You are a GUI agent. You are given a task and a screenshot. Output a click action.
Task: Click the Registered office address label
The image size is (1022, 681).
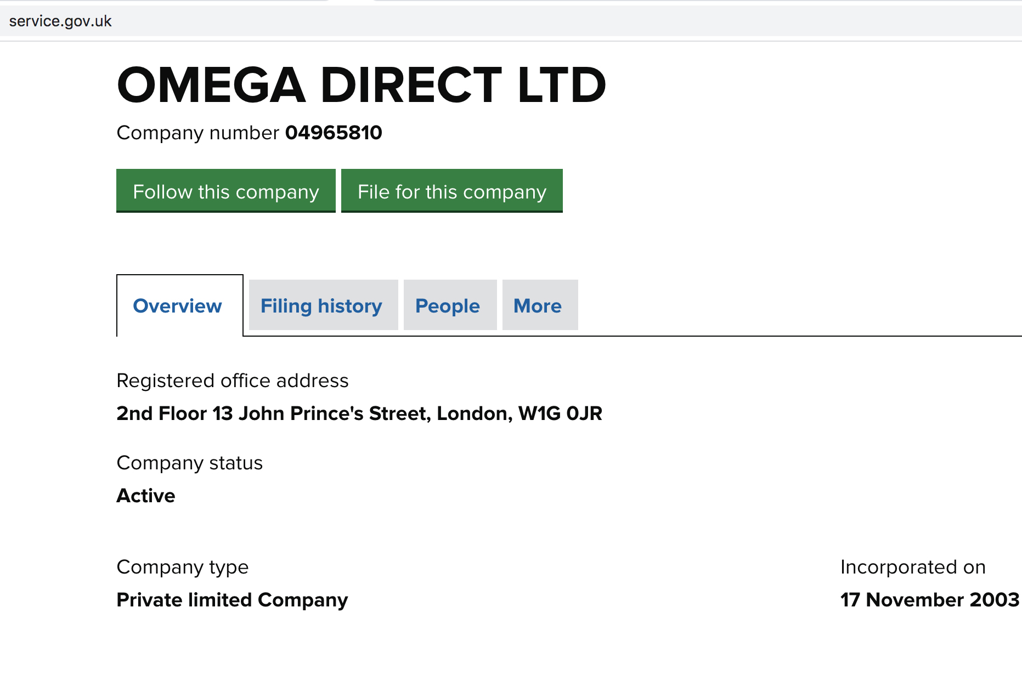(233, 381)
